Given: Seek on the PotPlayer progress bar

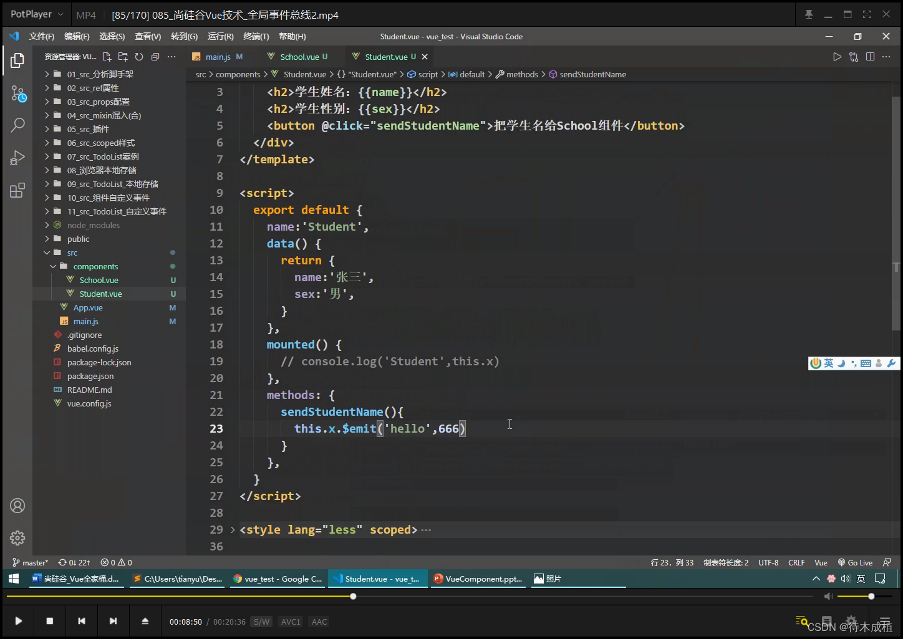Looking at the screenshot, I should coord(409,597).
